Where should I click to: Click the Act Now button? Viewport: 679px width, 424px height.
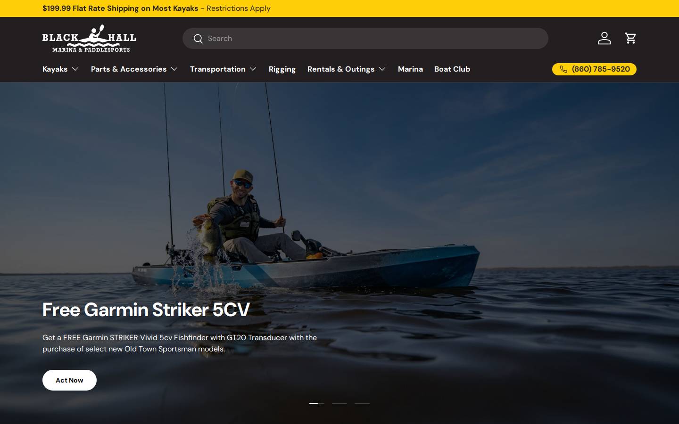pos(69,380)
